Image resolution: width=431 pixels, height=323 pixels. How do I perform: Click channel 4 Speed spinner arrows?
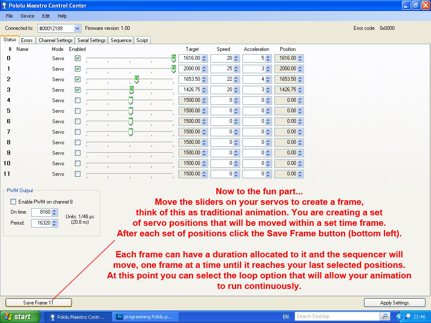pyautogui.click(x=236, y=100)
